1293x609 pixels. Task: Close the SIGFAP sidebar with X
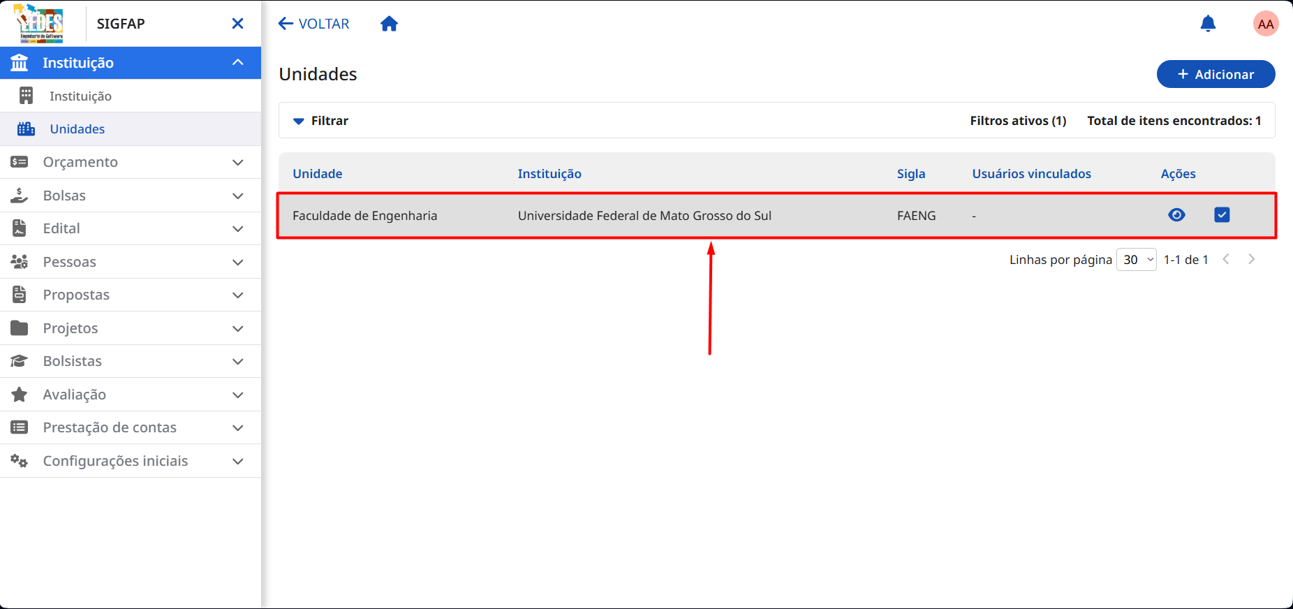237,24
